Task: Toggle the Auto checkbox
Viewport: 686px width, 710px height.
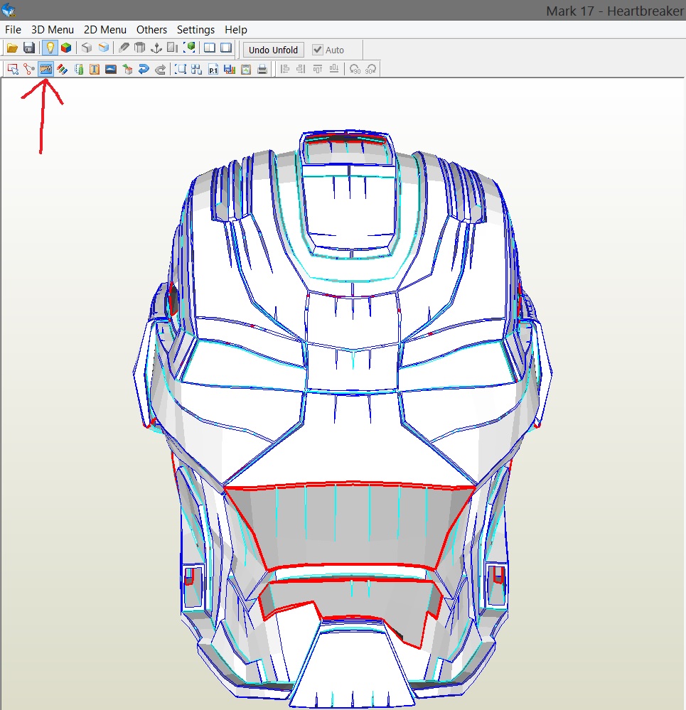Action: [x=328, y=50]
